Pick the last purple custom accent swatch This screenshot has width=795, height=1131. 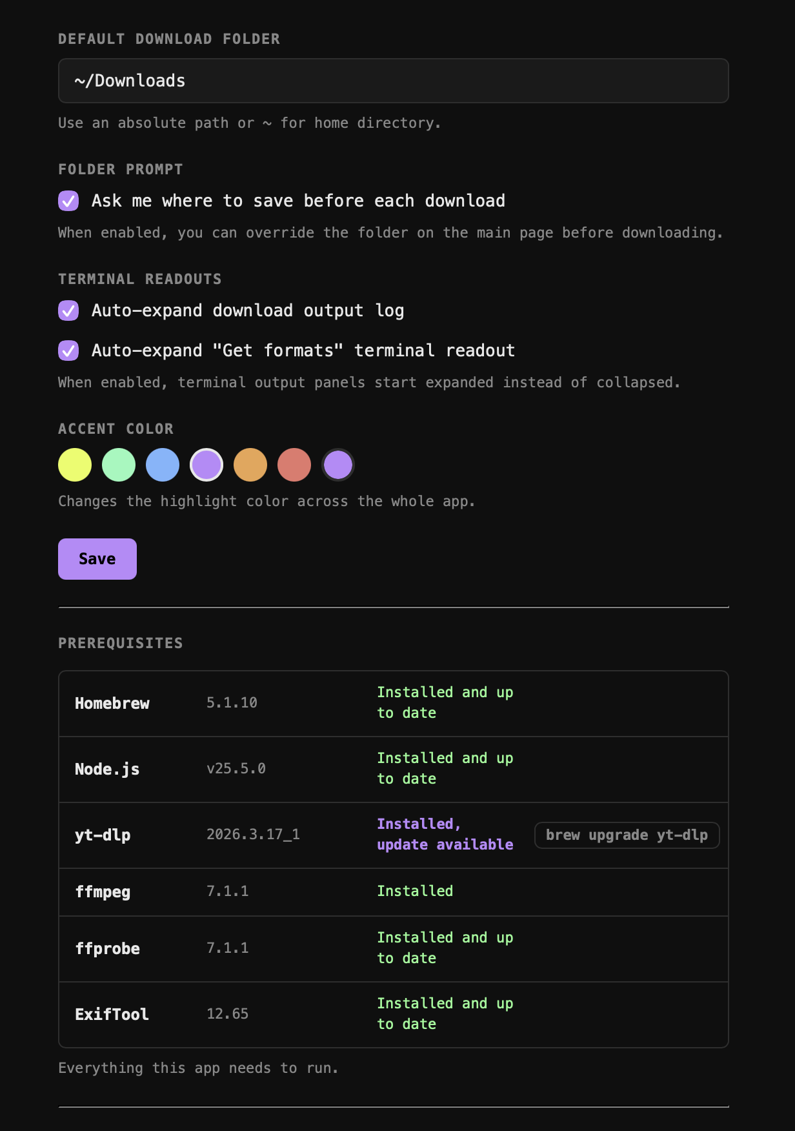pyautogui.click(x=338, y=465)
